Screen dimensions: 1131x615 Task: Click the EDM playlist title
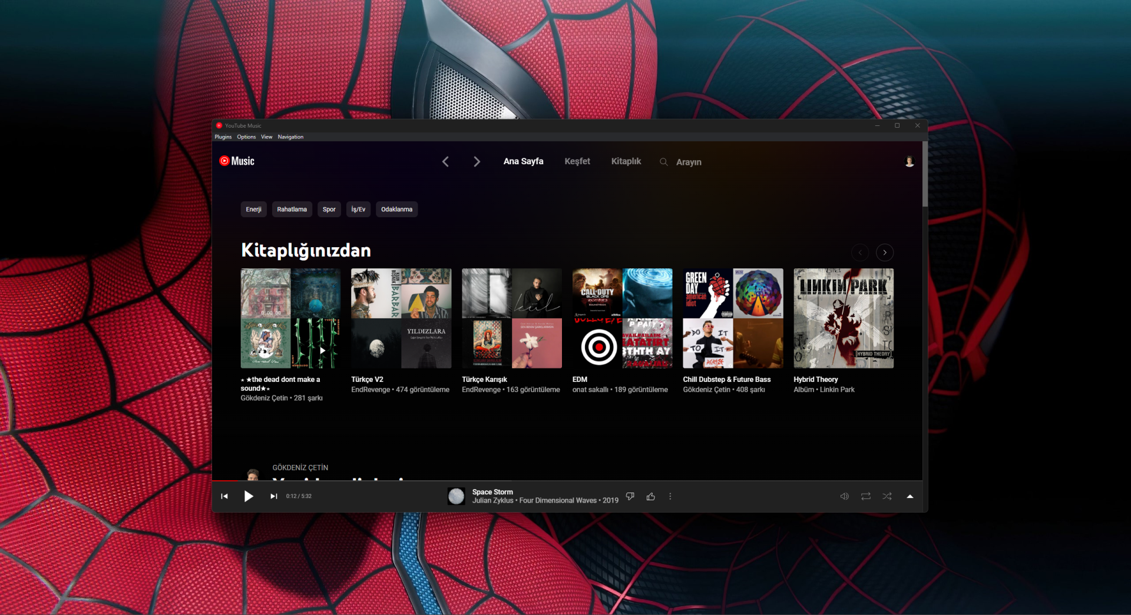(580, 380)
